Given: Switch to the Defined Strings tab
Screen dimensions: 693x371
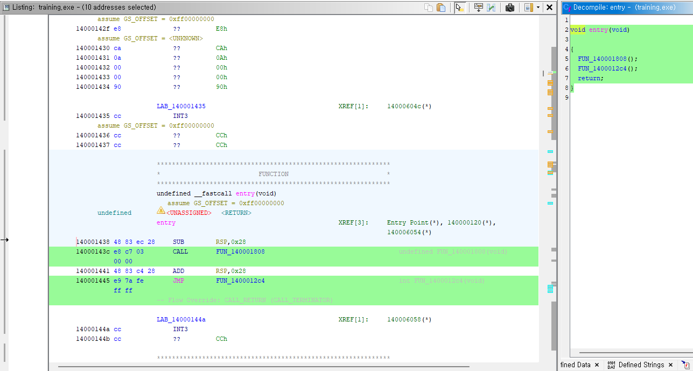Looking at the screenshot, I should 642,365.
